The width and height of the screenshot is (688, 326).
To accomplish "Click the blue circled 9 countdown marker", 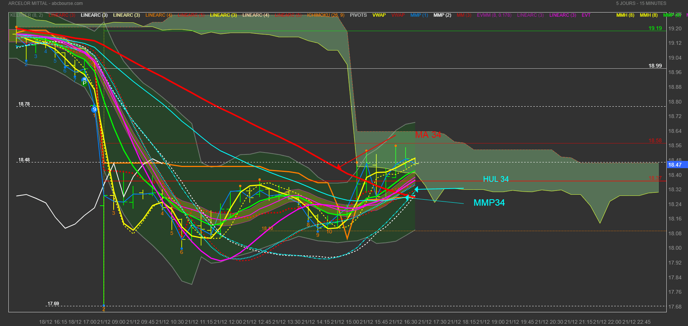I will pyautogui.click(x=94, y=109).
